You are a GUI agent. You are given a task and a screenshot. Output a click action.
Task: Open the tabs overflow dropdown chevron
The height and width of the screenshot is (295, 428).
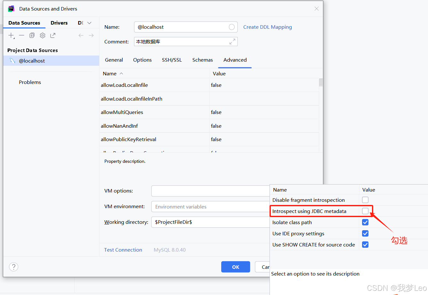[89, 23]
